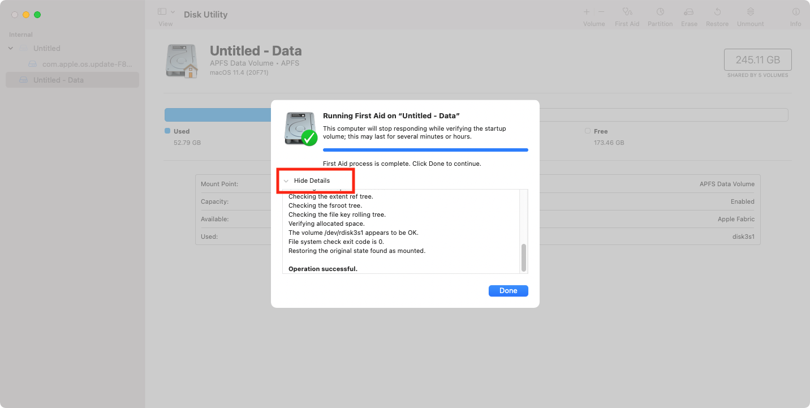Click the '173.46 GB' free value
The image size is (810, 408).
point(609,143)
